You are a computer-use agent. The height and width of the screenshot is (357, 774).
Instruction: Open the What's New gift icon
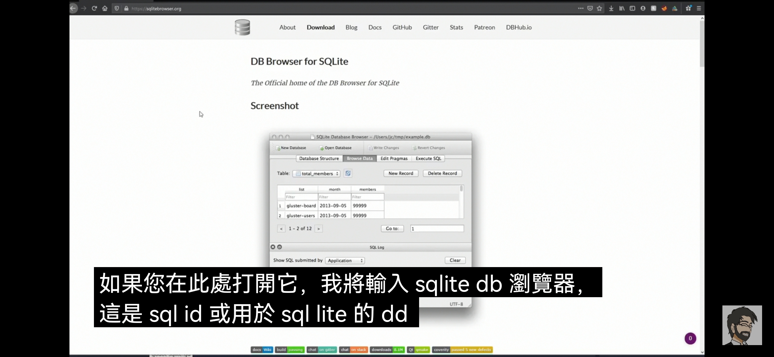pos(689,8)
